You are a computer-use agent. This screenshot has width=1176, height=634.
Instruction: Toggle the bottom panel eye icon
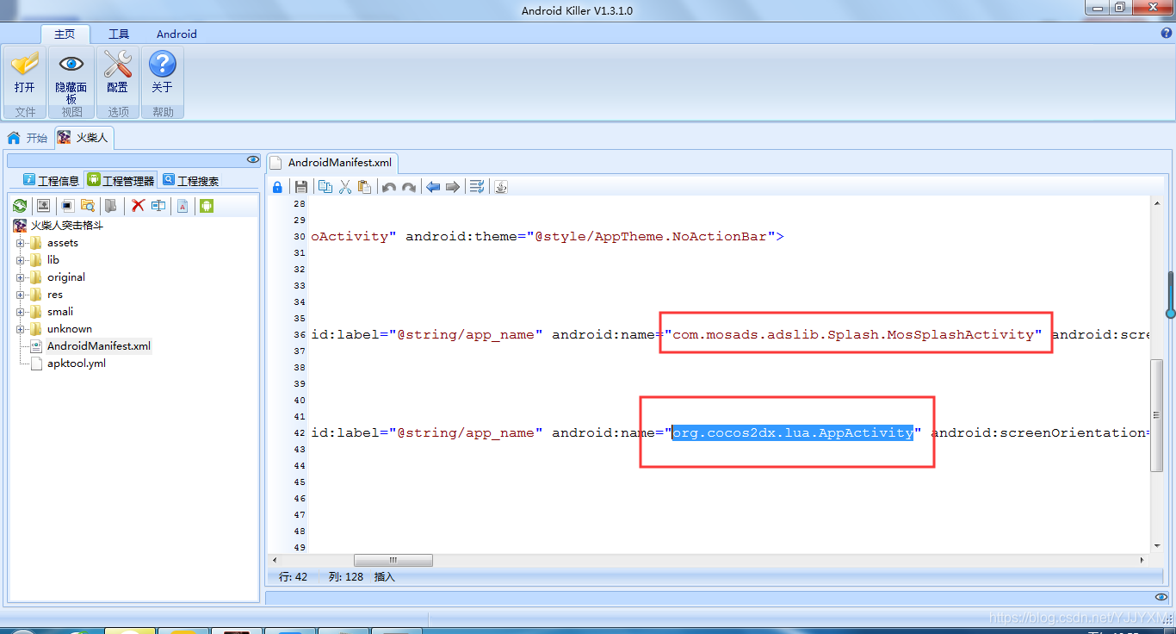click(x=1161, y=597)
